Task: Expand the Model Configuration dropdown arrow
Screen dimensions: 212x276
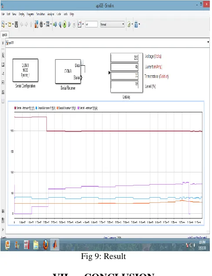Action: pyautogui.click(x=44, y=24)
